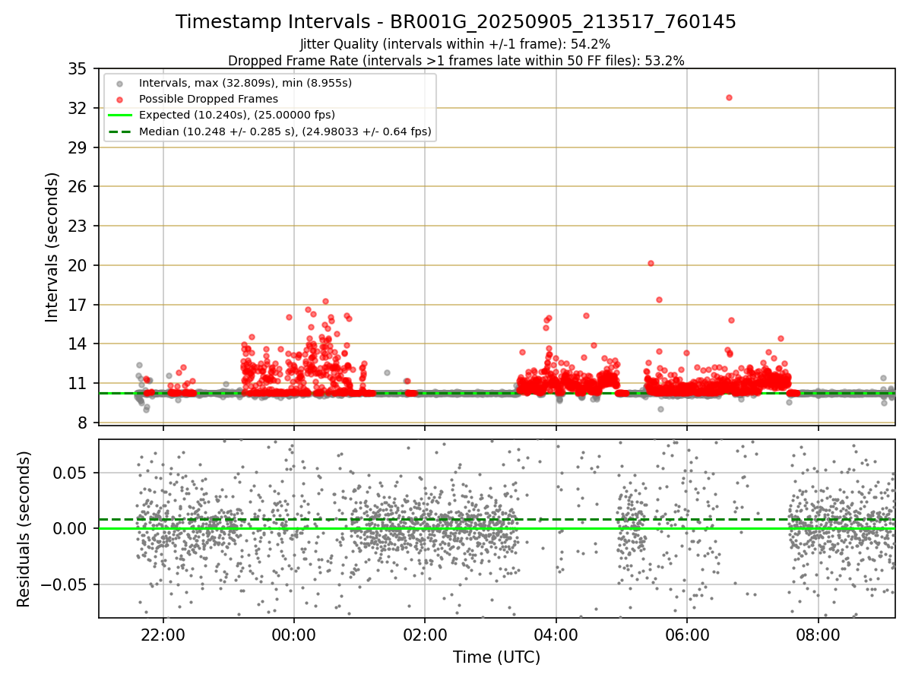Click the red point near 20 seconds

click(651, 263)
